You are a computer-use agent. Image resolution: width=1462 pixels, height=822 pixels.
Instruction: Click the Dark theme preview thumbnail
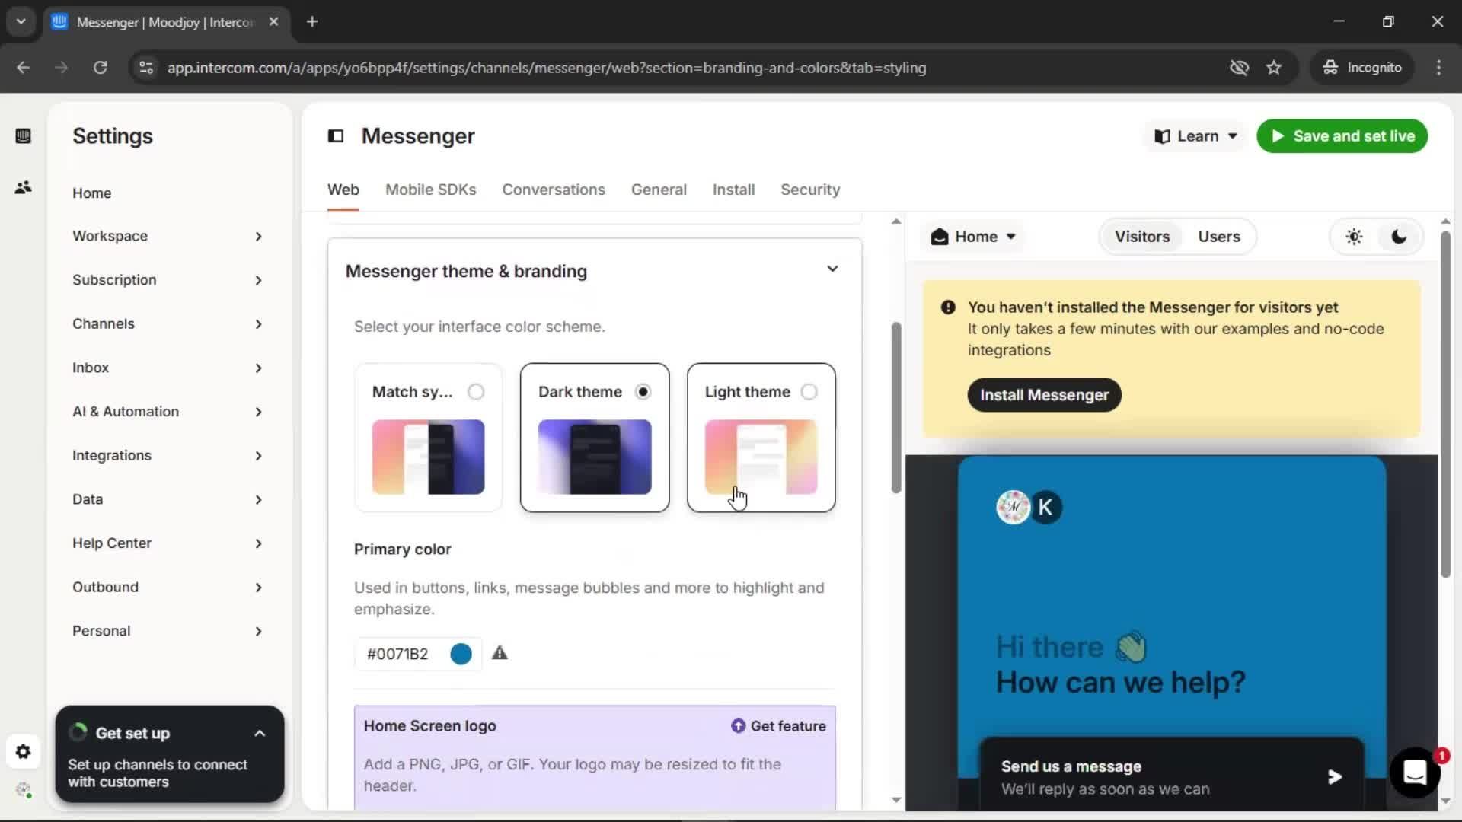pyautogui.click(x=595, y=457)
